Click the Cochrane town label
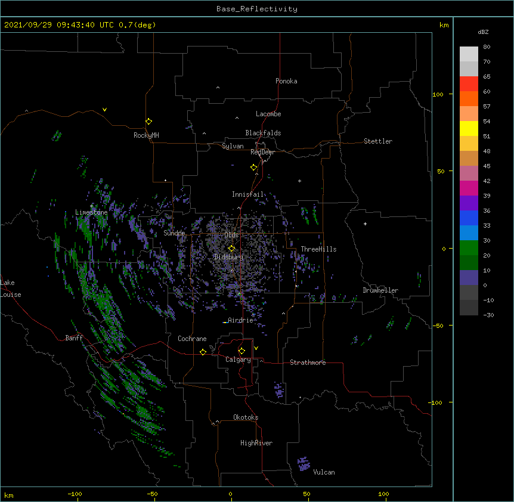 click(x=192, y=339)
